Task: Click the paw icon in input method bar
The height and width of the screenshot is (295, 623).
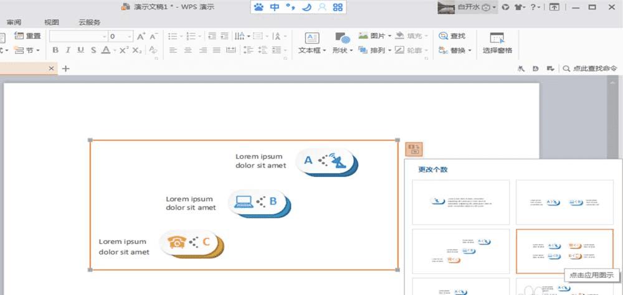Action: (x=259, y=7)
